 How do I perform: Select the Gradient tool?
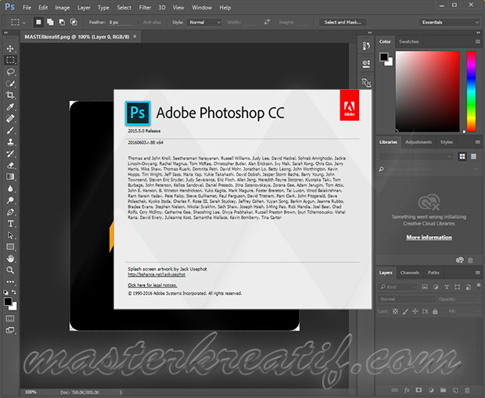point(10,177)
